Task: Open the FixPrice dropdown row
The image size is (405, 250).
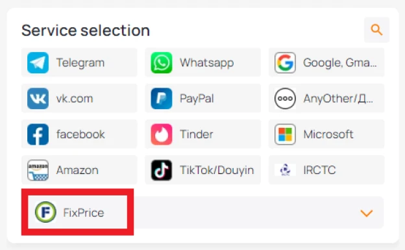Action: (x=202, y=212)
